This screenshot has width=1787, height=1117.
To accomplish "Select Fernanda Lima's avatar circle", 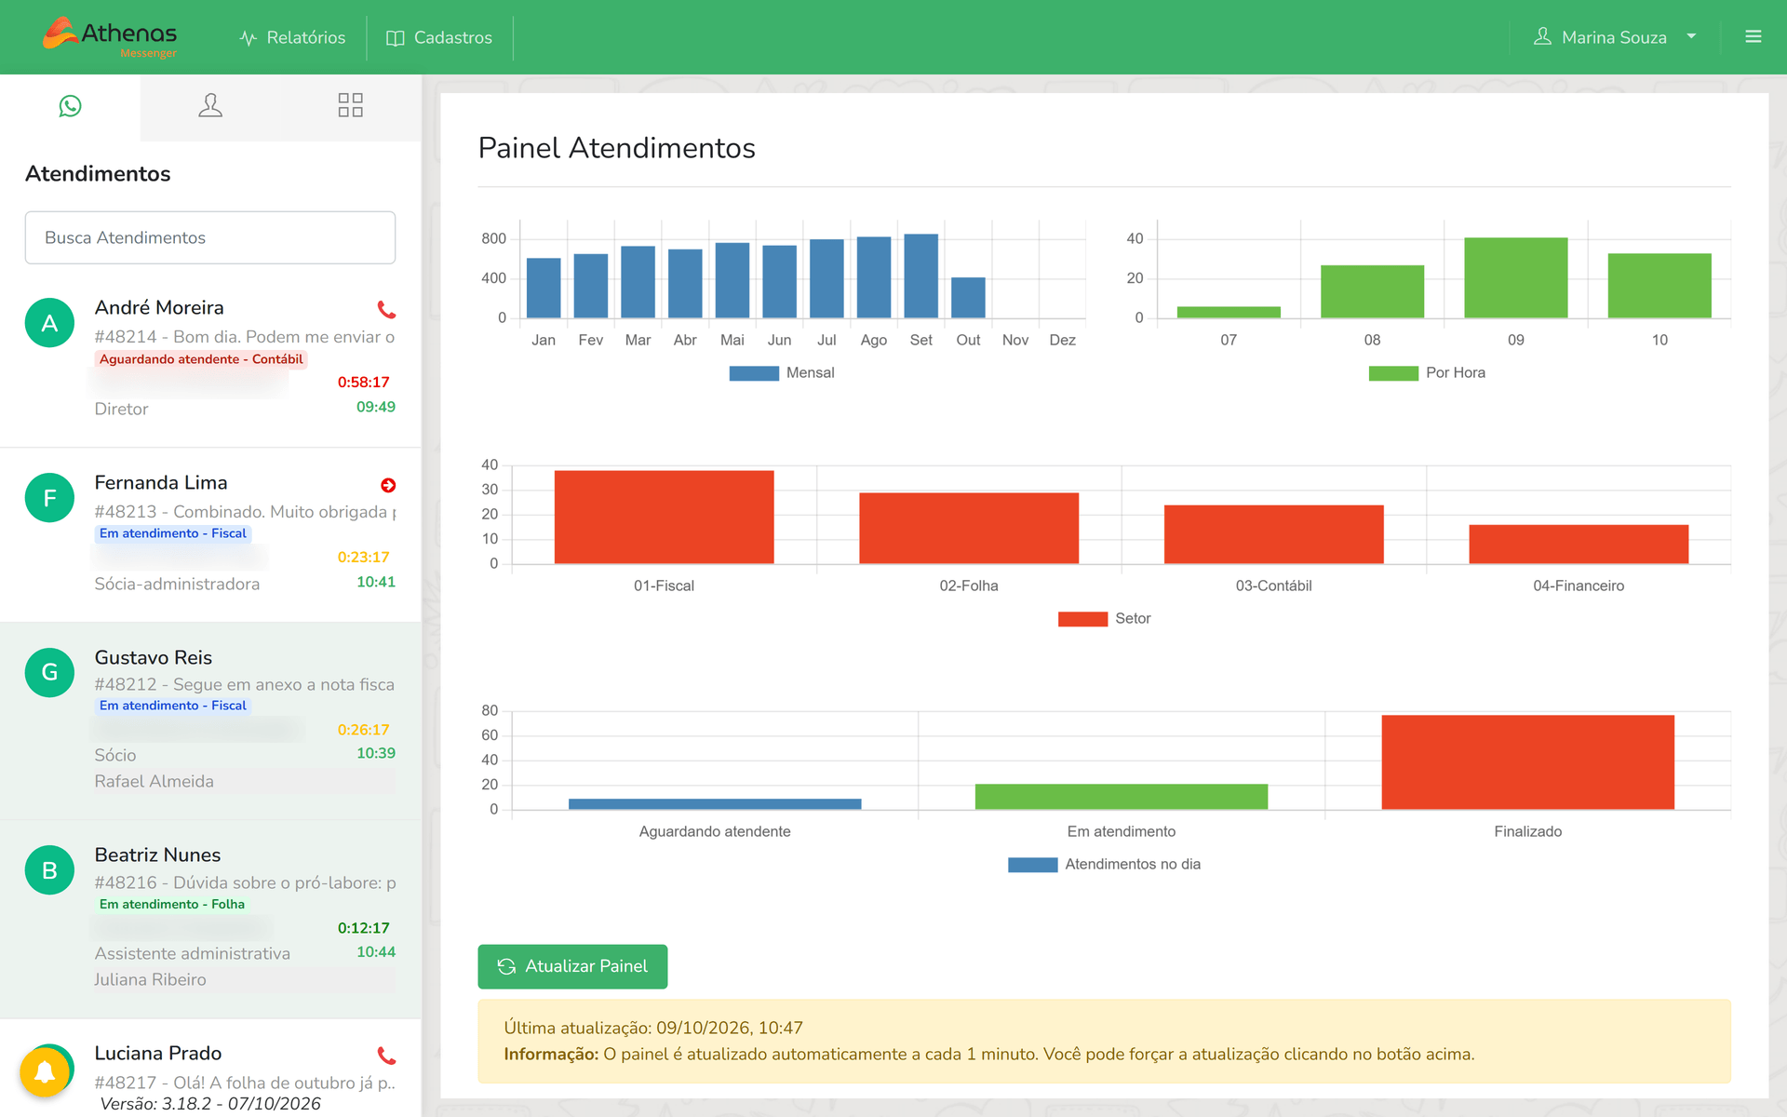I will pyautogui.click(x=49, y=498).
